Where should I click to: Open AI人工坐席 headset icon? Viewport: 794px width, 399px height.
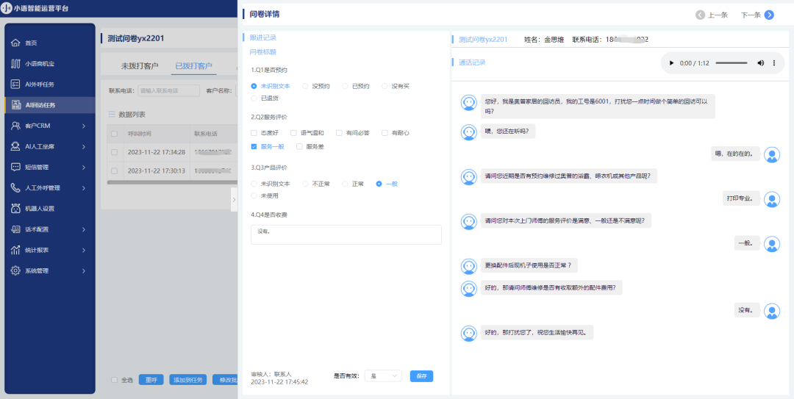15,146
